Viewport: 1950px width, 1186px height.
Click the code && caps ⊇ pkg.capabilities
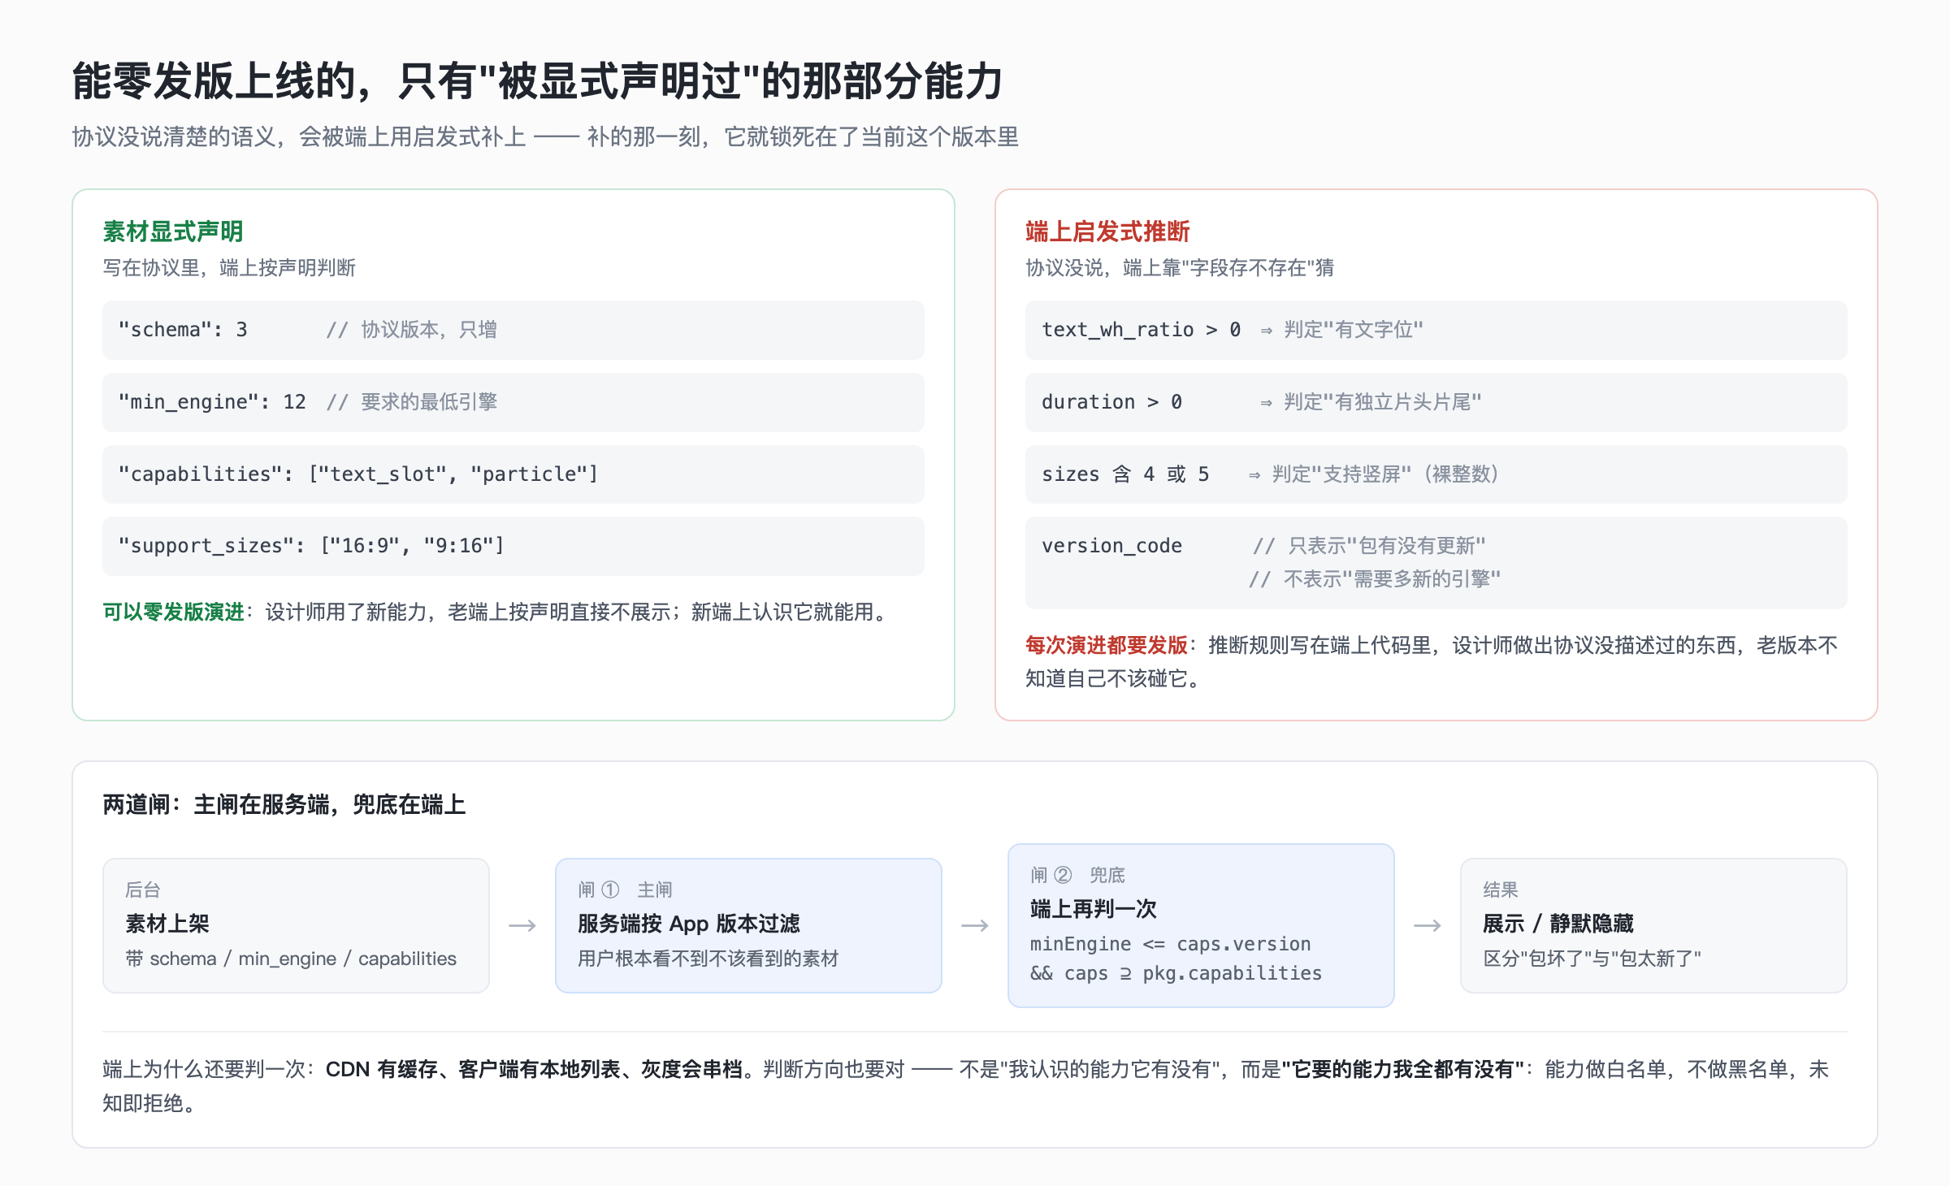1176,973
